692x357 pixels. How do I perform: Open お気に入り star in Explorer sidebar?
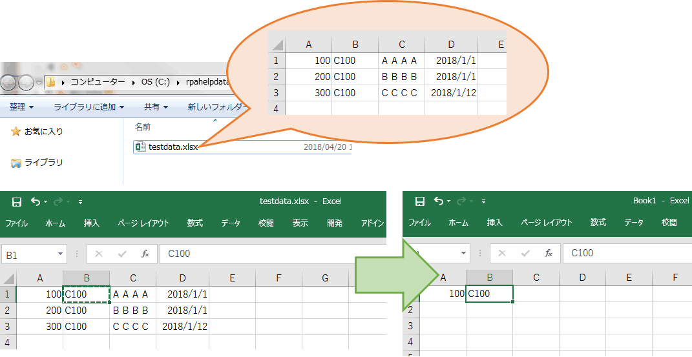click(x=16, y=132)
